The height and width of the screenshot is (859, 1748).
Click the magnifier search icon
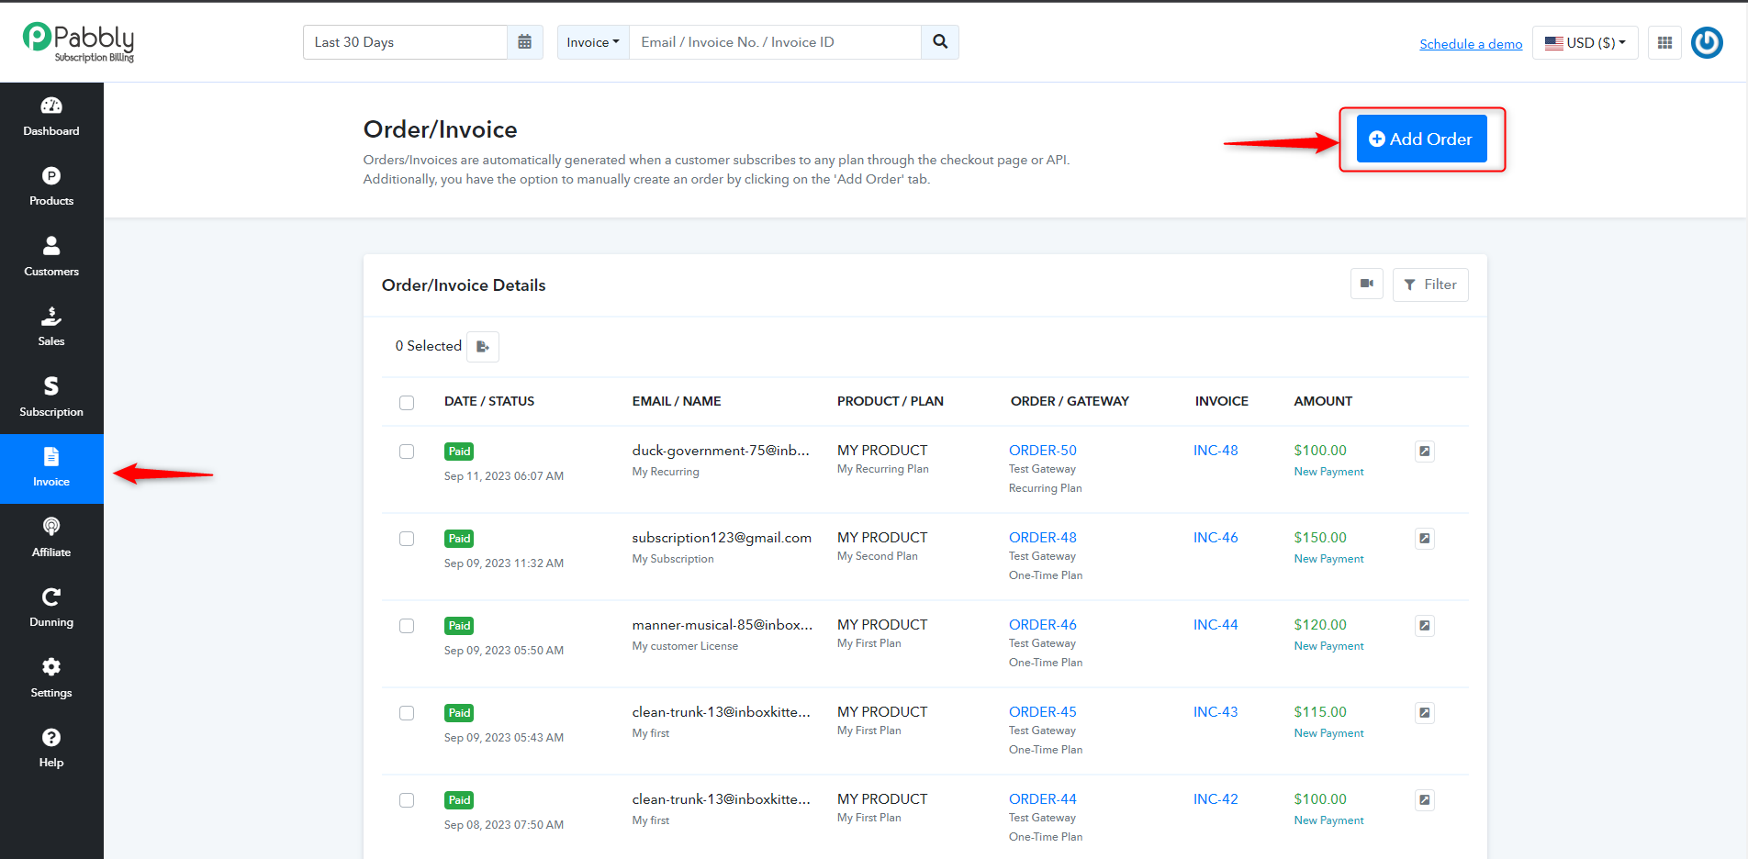coord(940,42)
